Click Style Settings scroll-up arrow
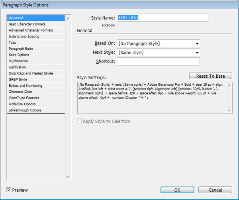The width and height of the screenshot is (239, 200). click(x=229, y=85)
